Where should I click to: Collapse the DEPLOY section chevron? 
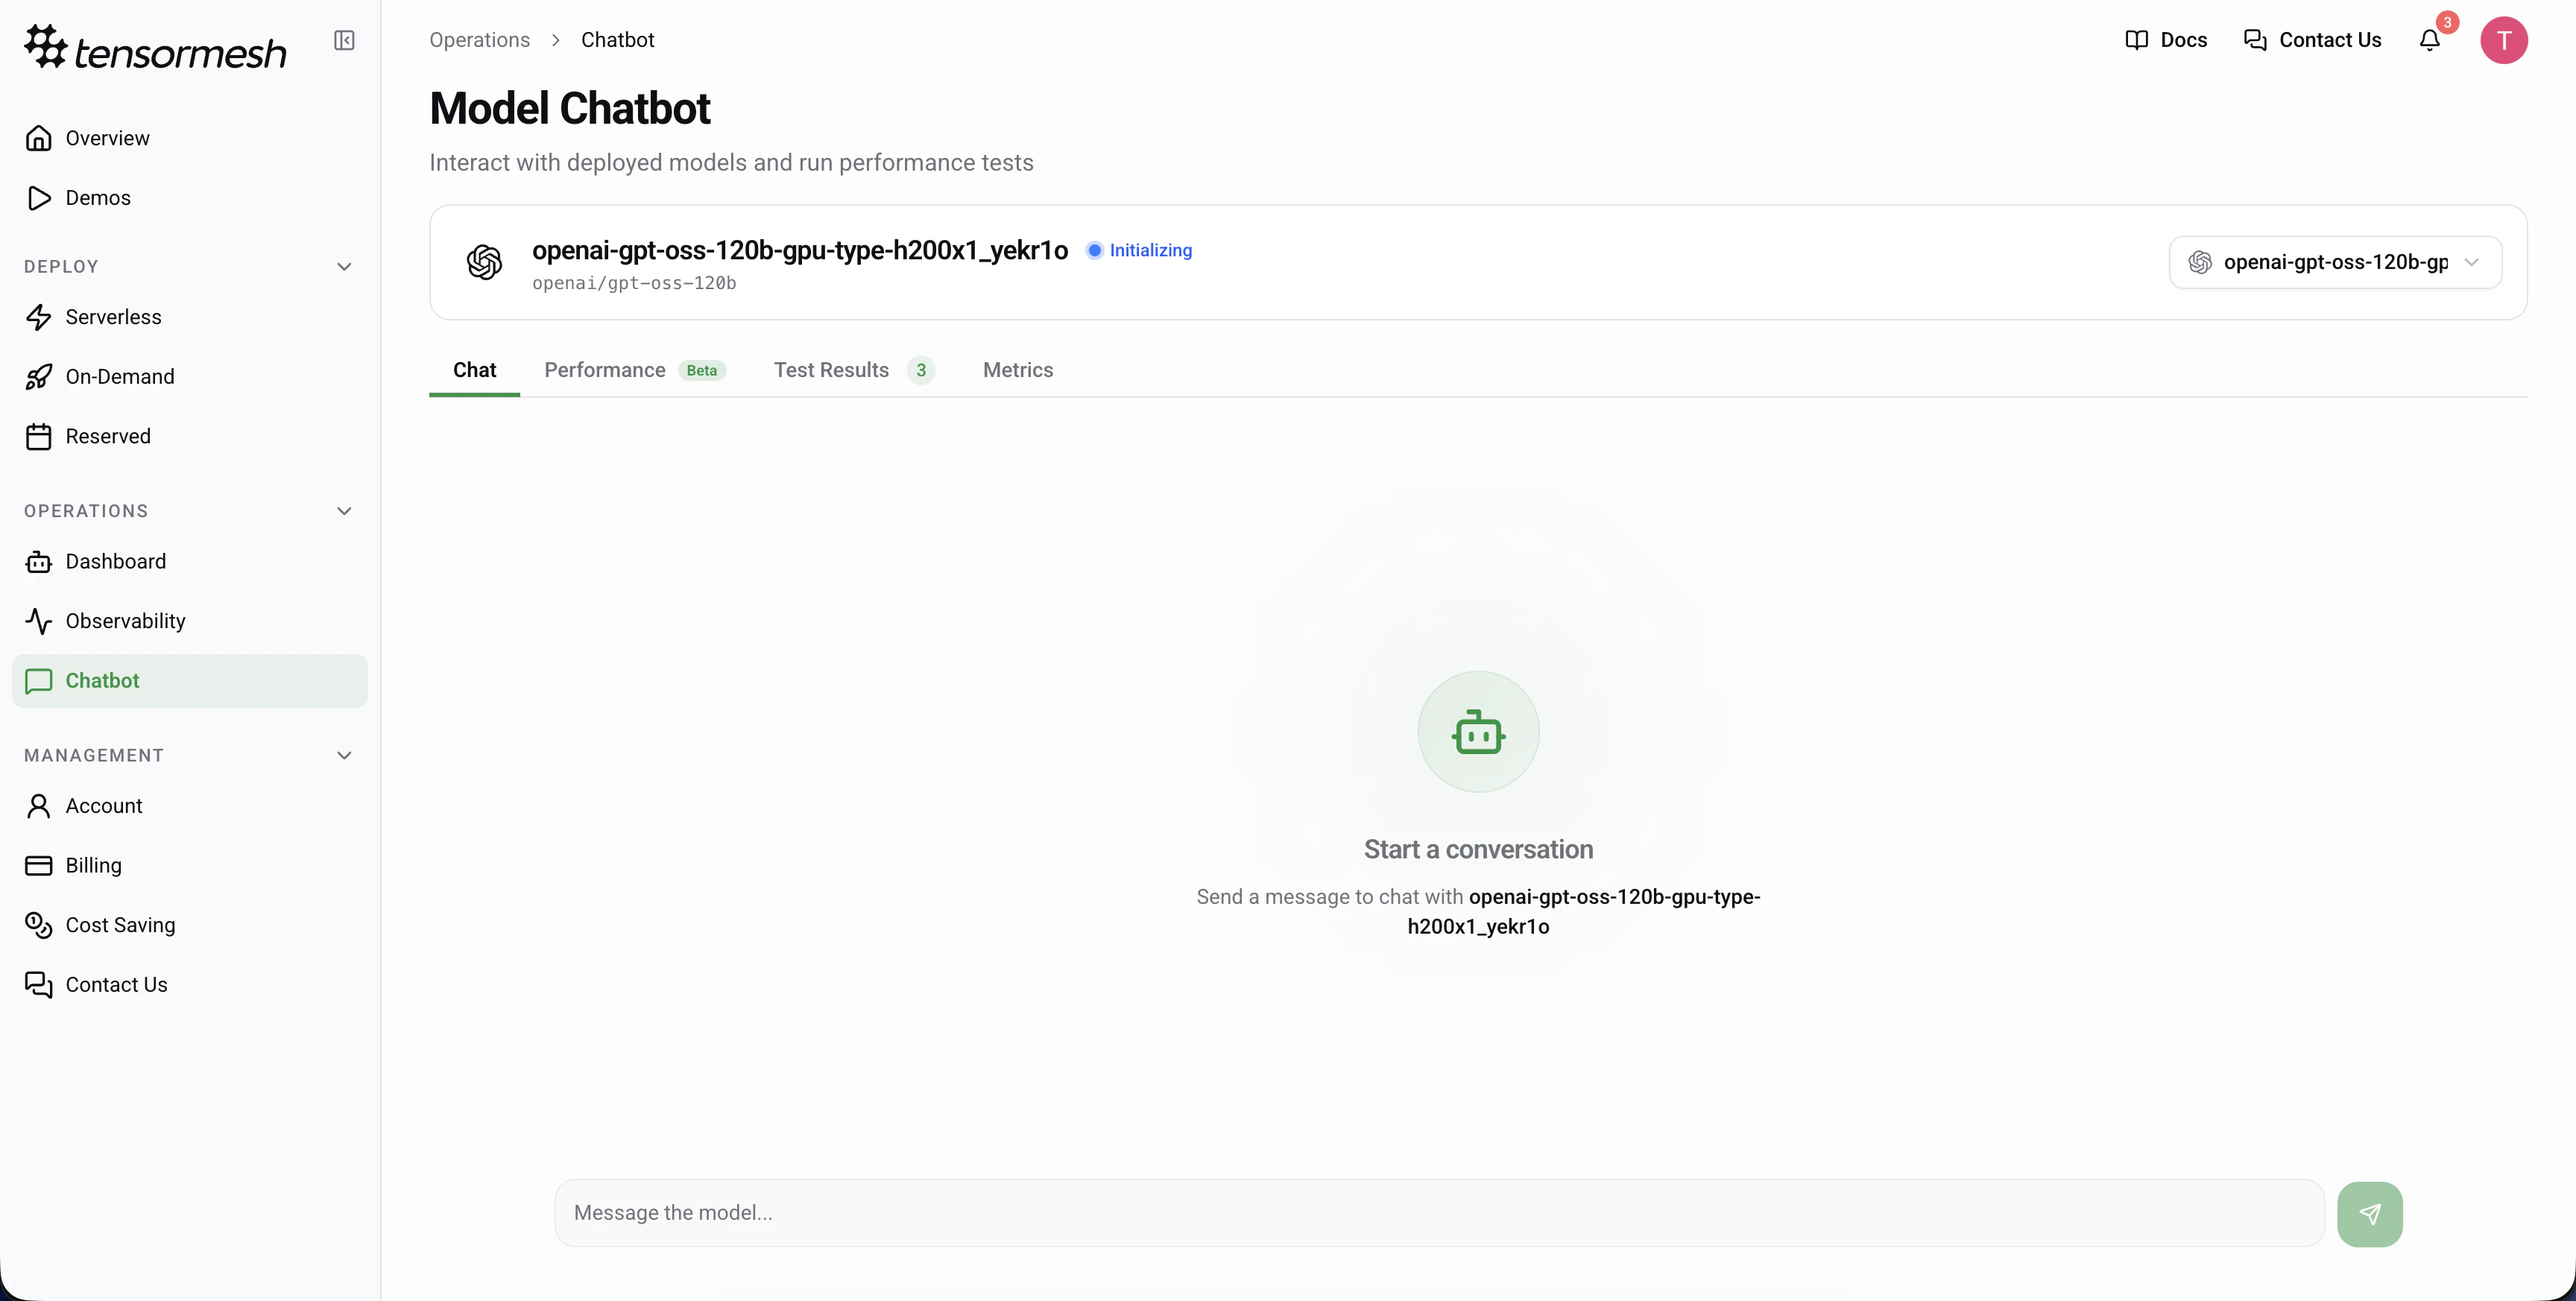click(344, 267)
